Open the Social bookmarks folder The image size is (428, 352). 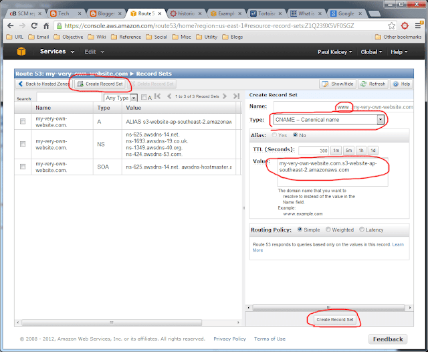pos(156,37)
